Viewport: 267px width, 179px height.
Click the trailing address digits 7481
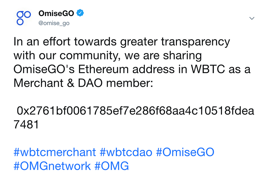tap(26, 124)
